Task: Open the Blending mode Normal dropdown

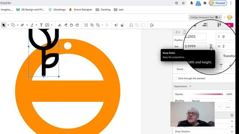Action: tap(211, 100)
